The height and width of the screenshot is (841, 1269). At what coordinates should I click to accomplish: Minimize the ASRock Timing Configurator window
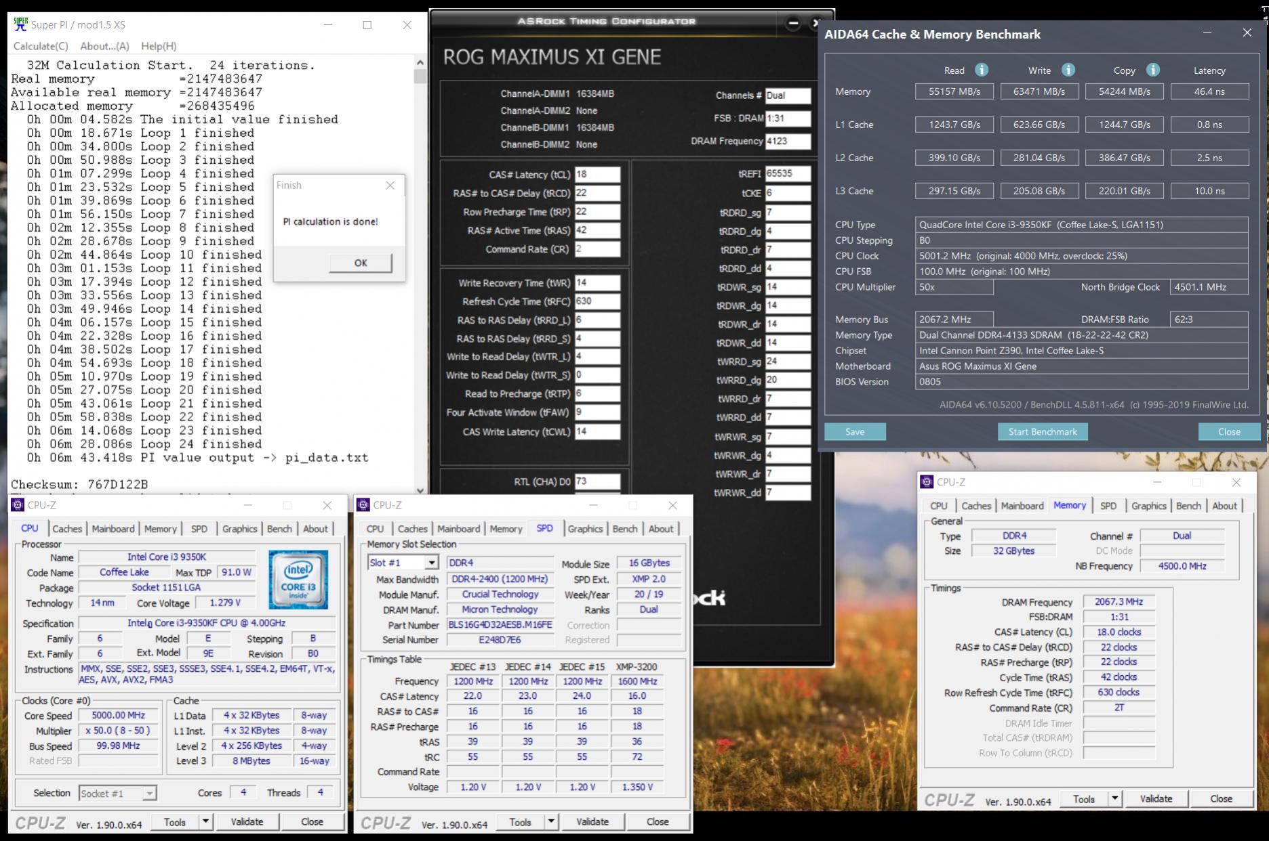click(x=793, y=23)
